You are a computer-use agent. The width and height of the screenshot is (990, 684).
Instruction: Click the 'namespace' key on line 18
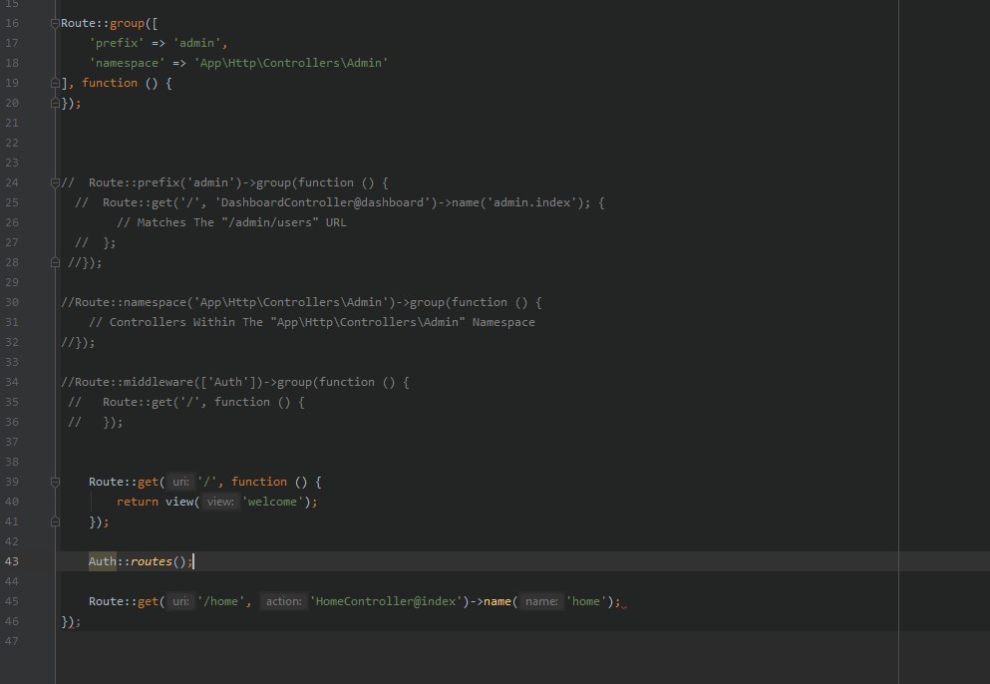[127, 63]
